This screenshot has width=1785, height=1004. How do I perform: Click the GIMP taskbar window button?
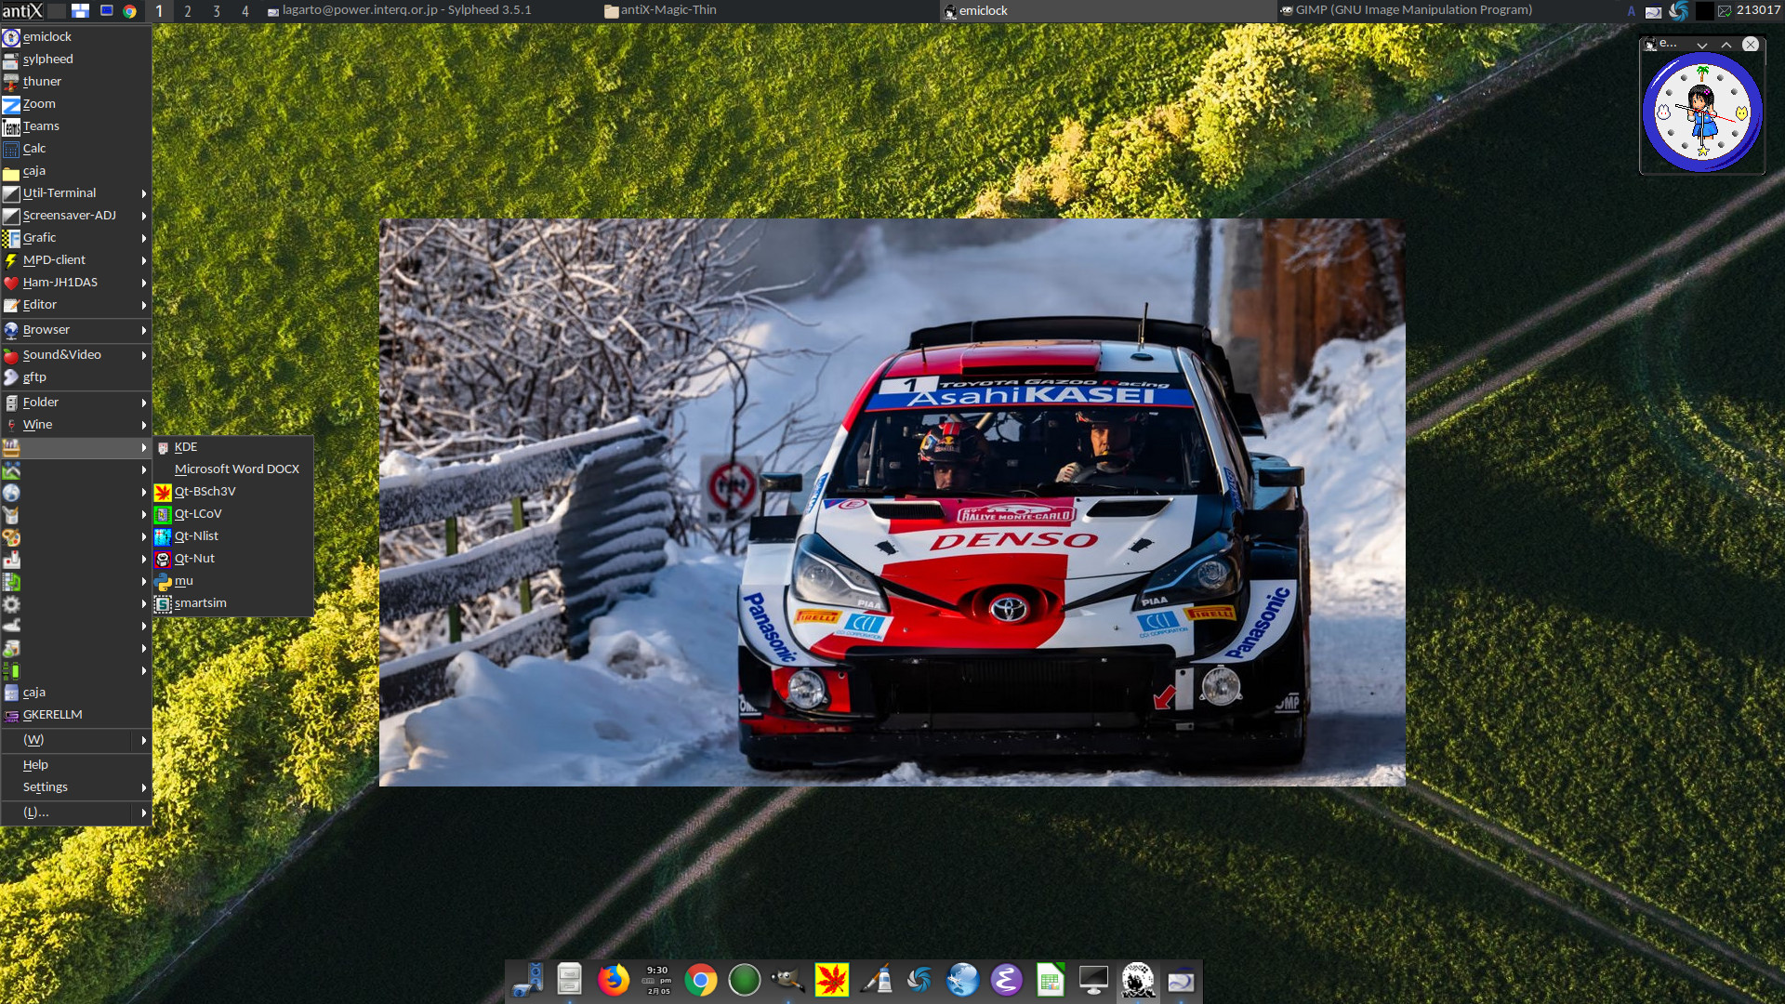[1413, 10]
